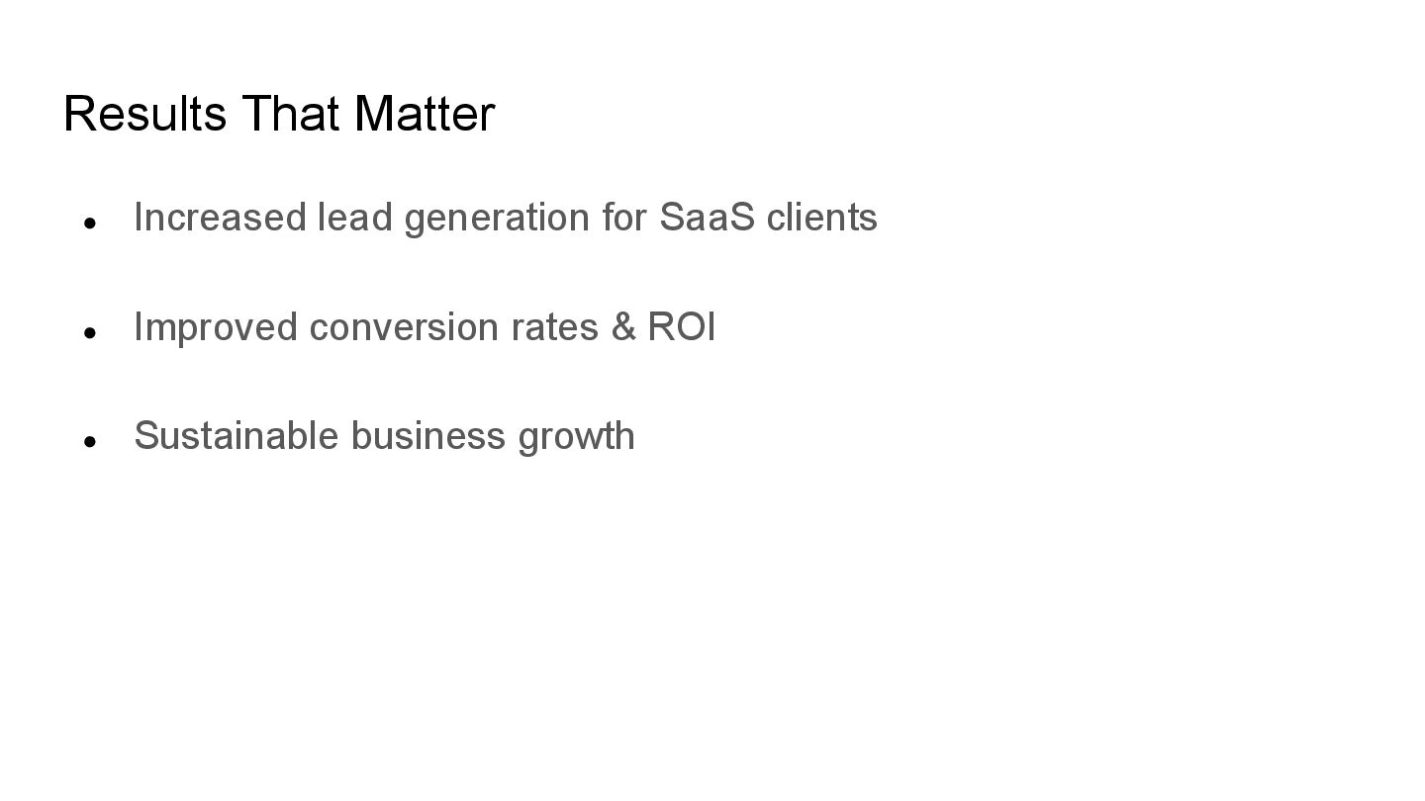Click the word 'clients' in first bullet
The image size is (1425, 801).
click(822, 218)
